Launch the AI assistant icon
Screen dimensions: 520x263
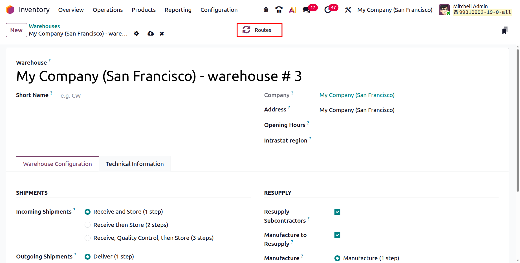293,10
